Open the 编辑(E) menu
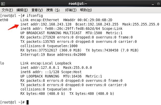The height and width of the screenshot is (105, 161). (22, 10)
